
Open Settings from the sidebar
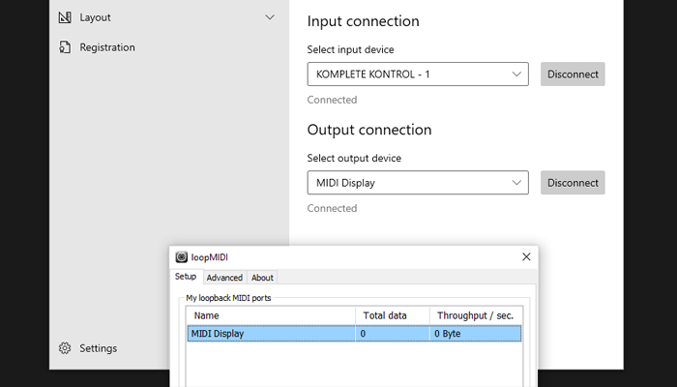click(x=98, y=348)
